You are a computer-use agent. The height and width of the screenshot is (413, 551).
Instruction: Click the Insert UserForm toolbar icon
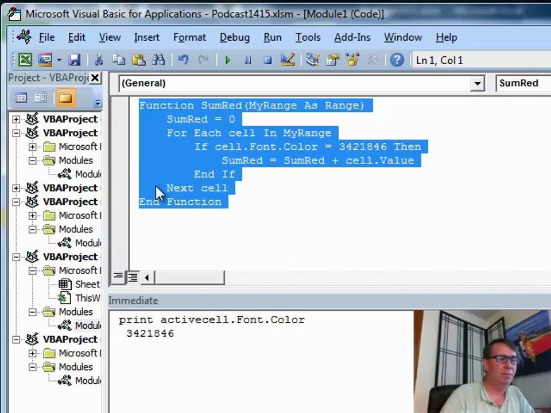45,60
